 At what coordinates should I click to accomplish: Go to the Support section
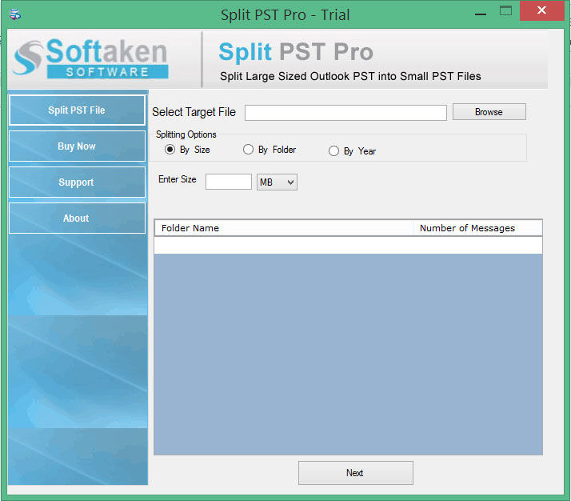(x=77, y=182)
